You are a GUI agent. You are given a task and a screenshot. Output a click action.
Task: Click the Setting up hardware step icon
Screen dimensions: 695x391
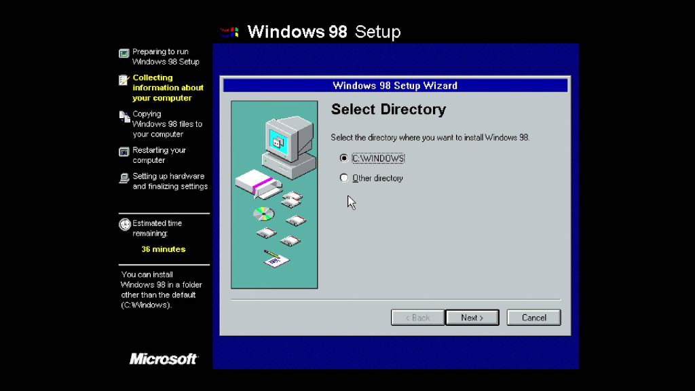[124, 179]
